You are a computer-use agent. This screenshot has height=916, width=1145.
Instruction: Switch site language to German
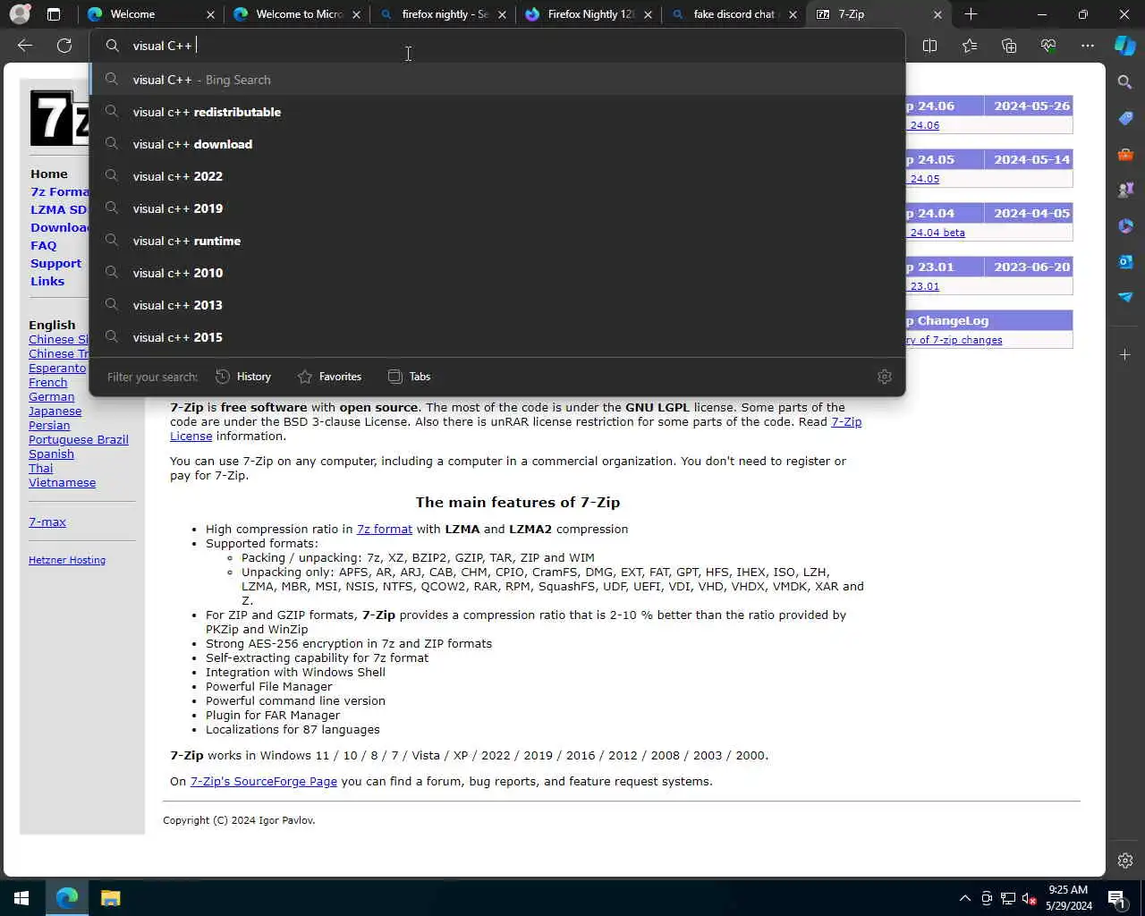51,396
